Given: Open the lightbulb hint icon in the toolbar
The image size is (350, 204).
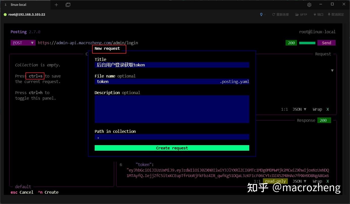Looking at the screenshot, I should (261, 14).
